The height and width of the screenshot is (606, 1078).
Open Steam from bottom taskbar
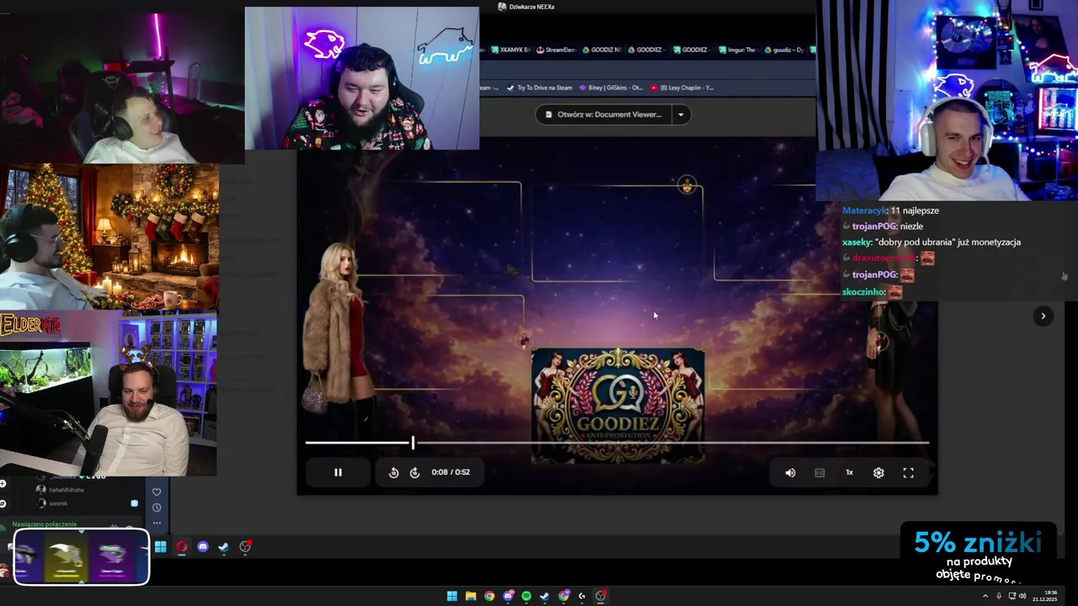coord(545,596)
